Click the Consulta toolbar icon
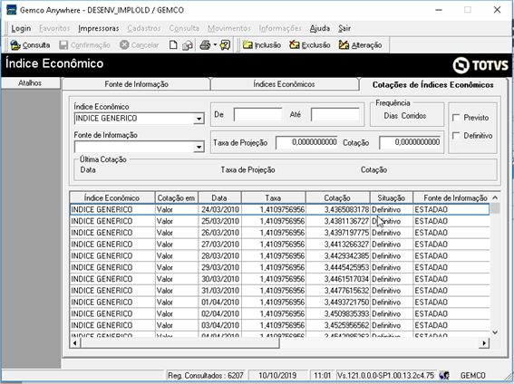The image size is (514, 384). (x=15, y=45)
